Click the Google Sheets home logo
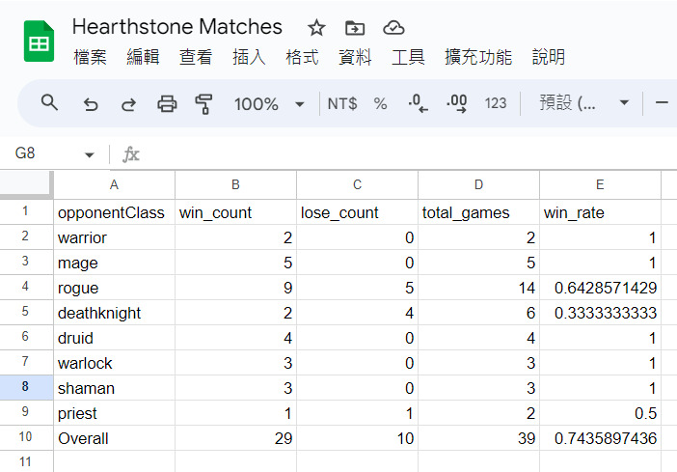The image size is (677, 472). (x=39, y=42)
